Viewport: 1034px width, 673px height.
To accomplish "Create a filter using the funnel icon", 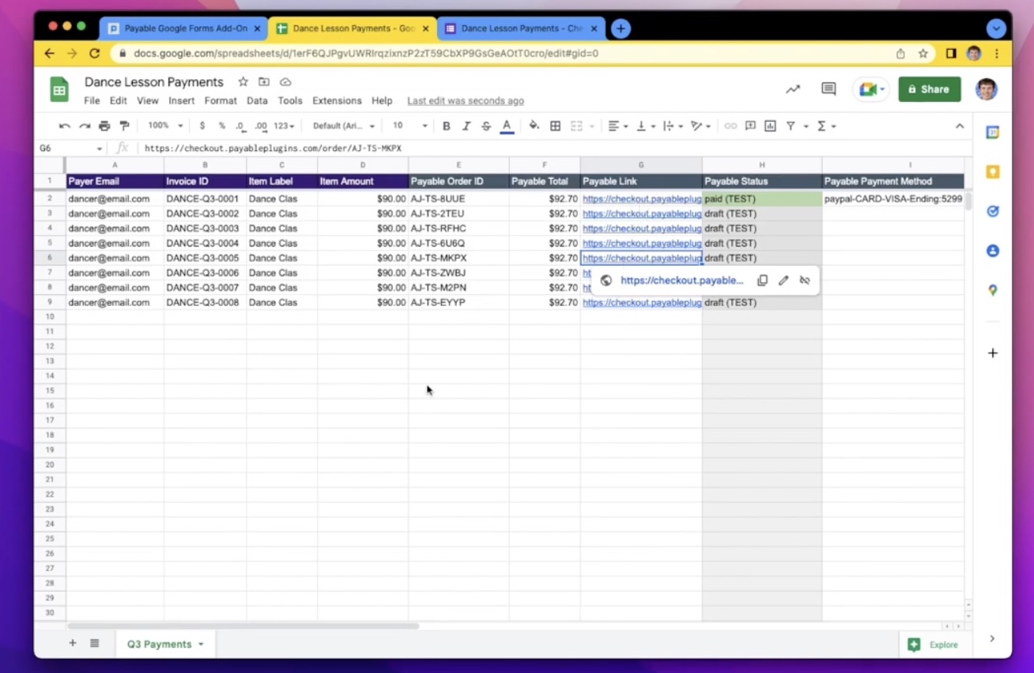I will 790,126.
